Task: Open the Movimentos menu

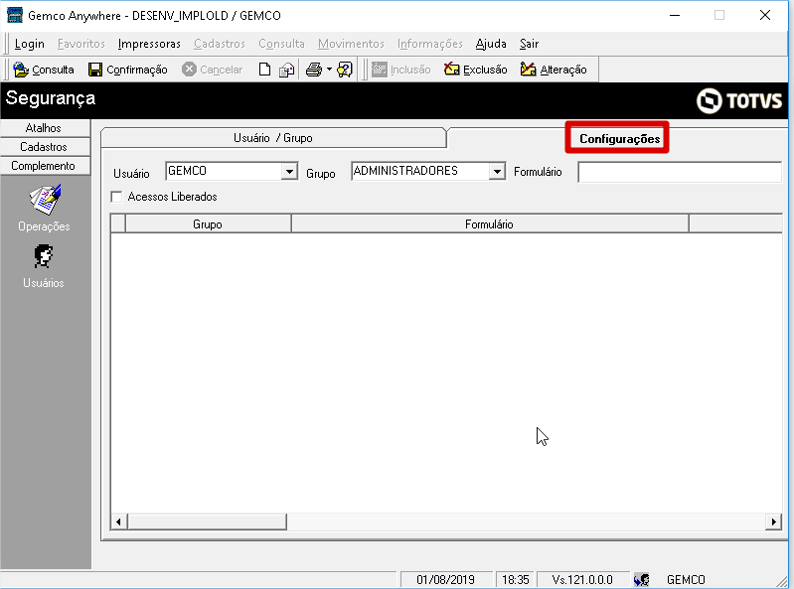Action: pyautogui.click(x=351, y=44)
